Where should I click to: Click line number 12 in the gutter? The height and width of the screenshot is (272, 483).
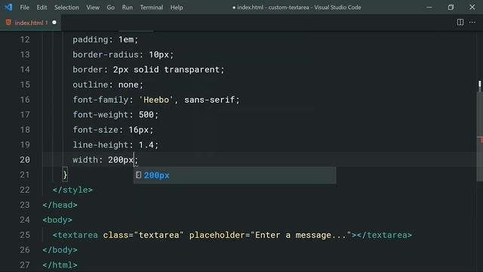pyautogui.click(x=25, y=39)
